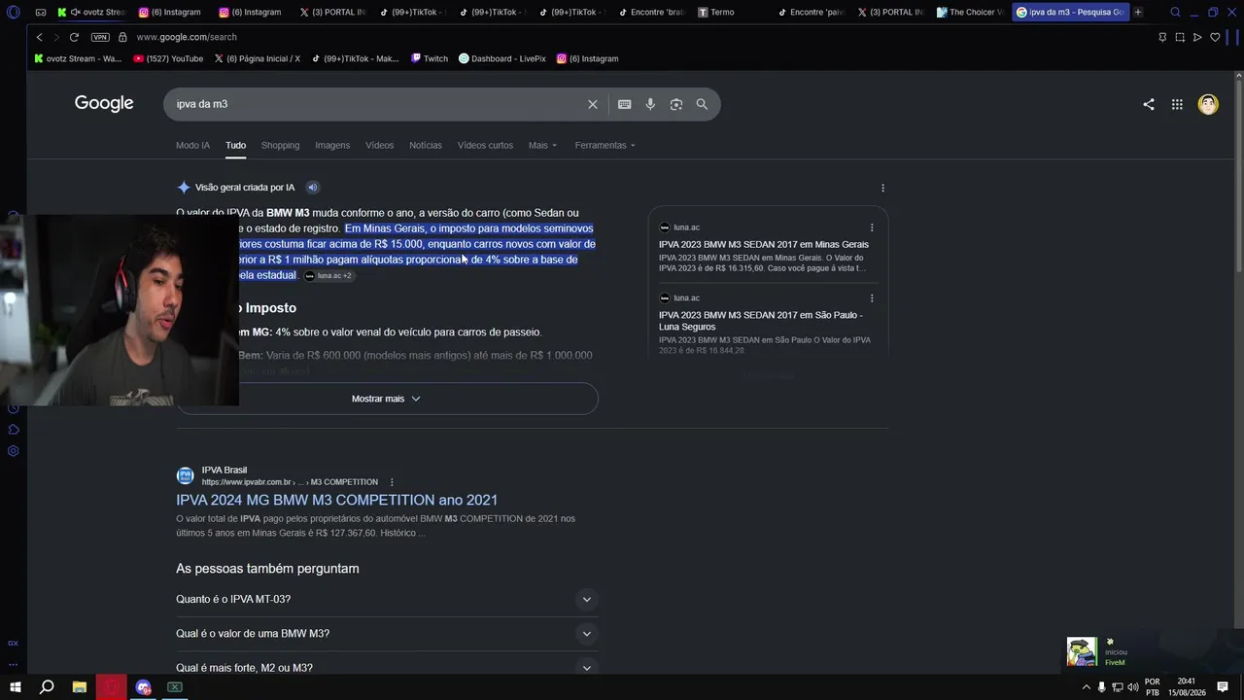Open source 'IPVA 2023 BMW M3 SEDAN 2017 em Minas Gerais'
This screenshot has height=700, width=1244.
[x=764, y=245]
